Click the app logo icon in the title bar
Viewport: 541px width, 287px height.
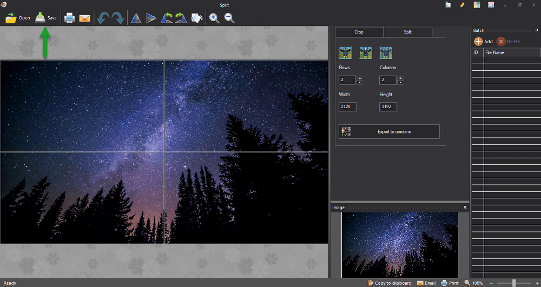4,4
